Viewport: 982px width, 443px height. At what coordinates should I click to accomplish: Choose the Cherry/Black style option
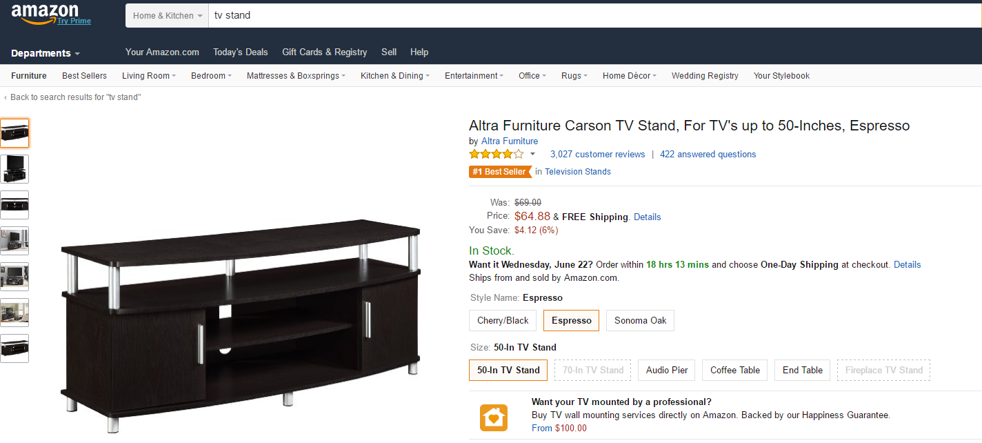[x=503, y=320]
